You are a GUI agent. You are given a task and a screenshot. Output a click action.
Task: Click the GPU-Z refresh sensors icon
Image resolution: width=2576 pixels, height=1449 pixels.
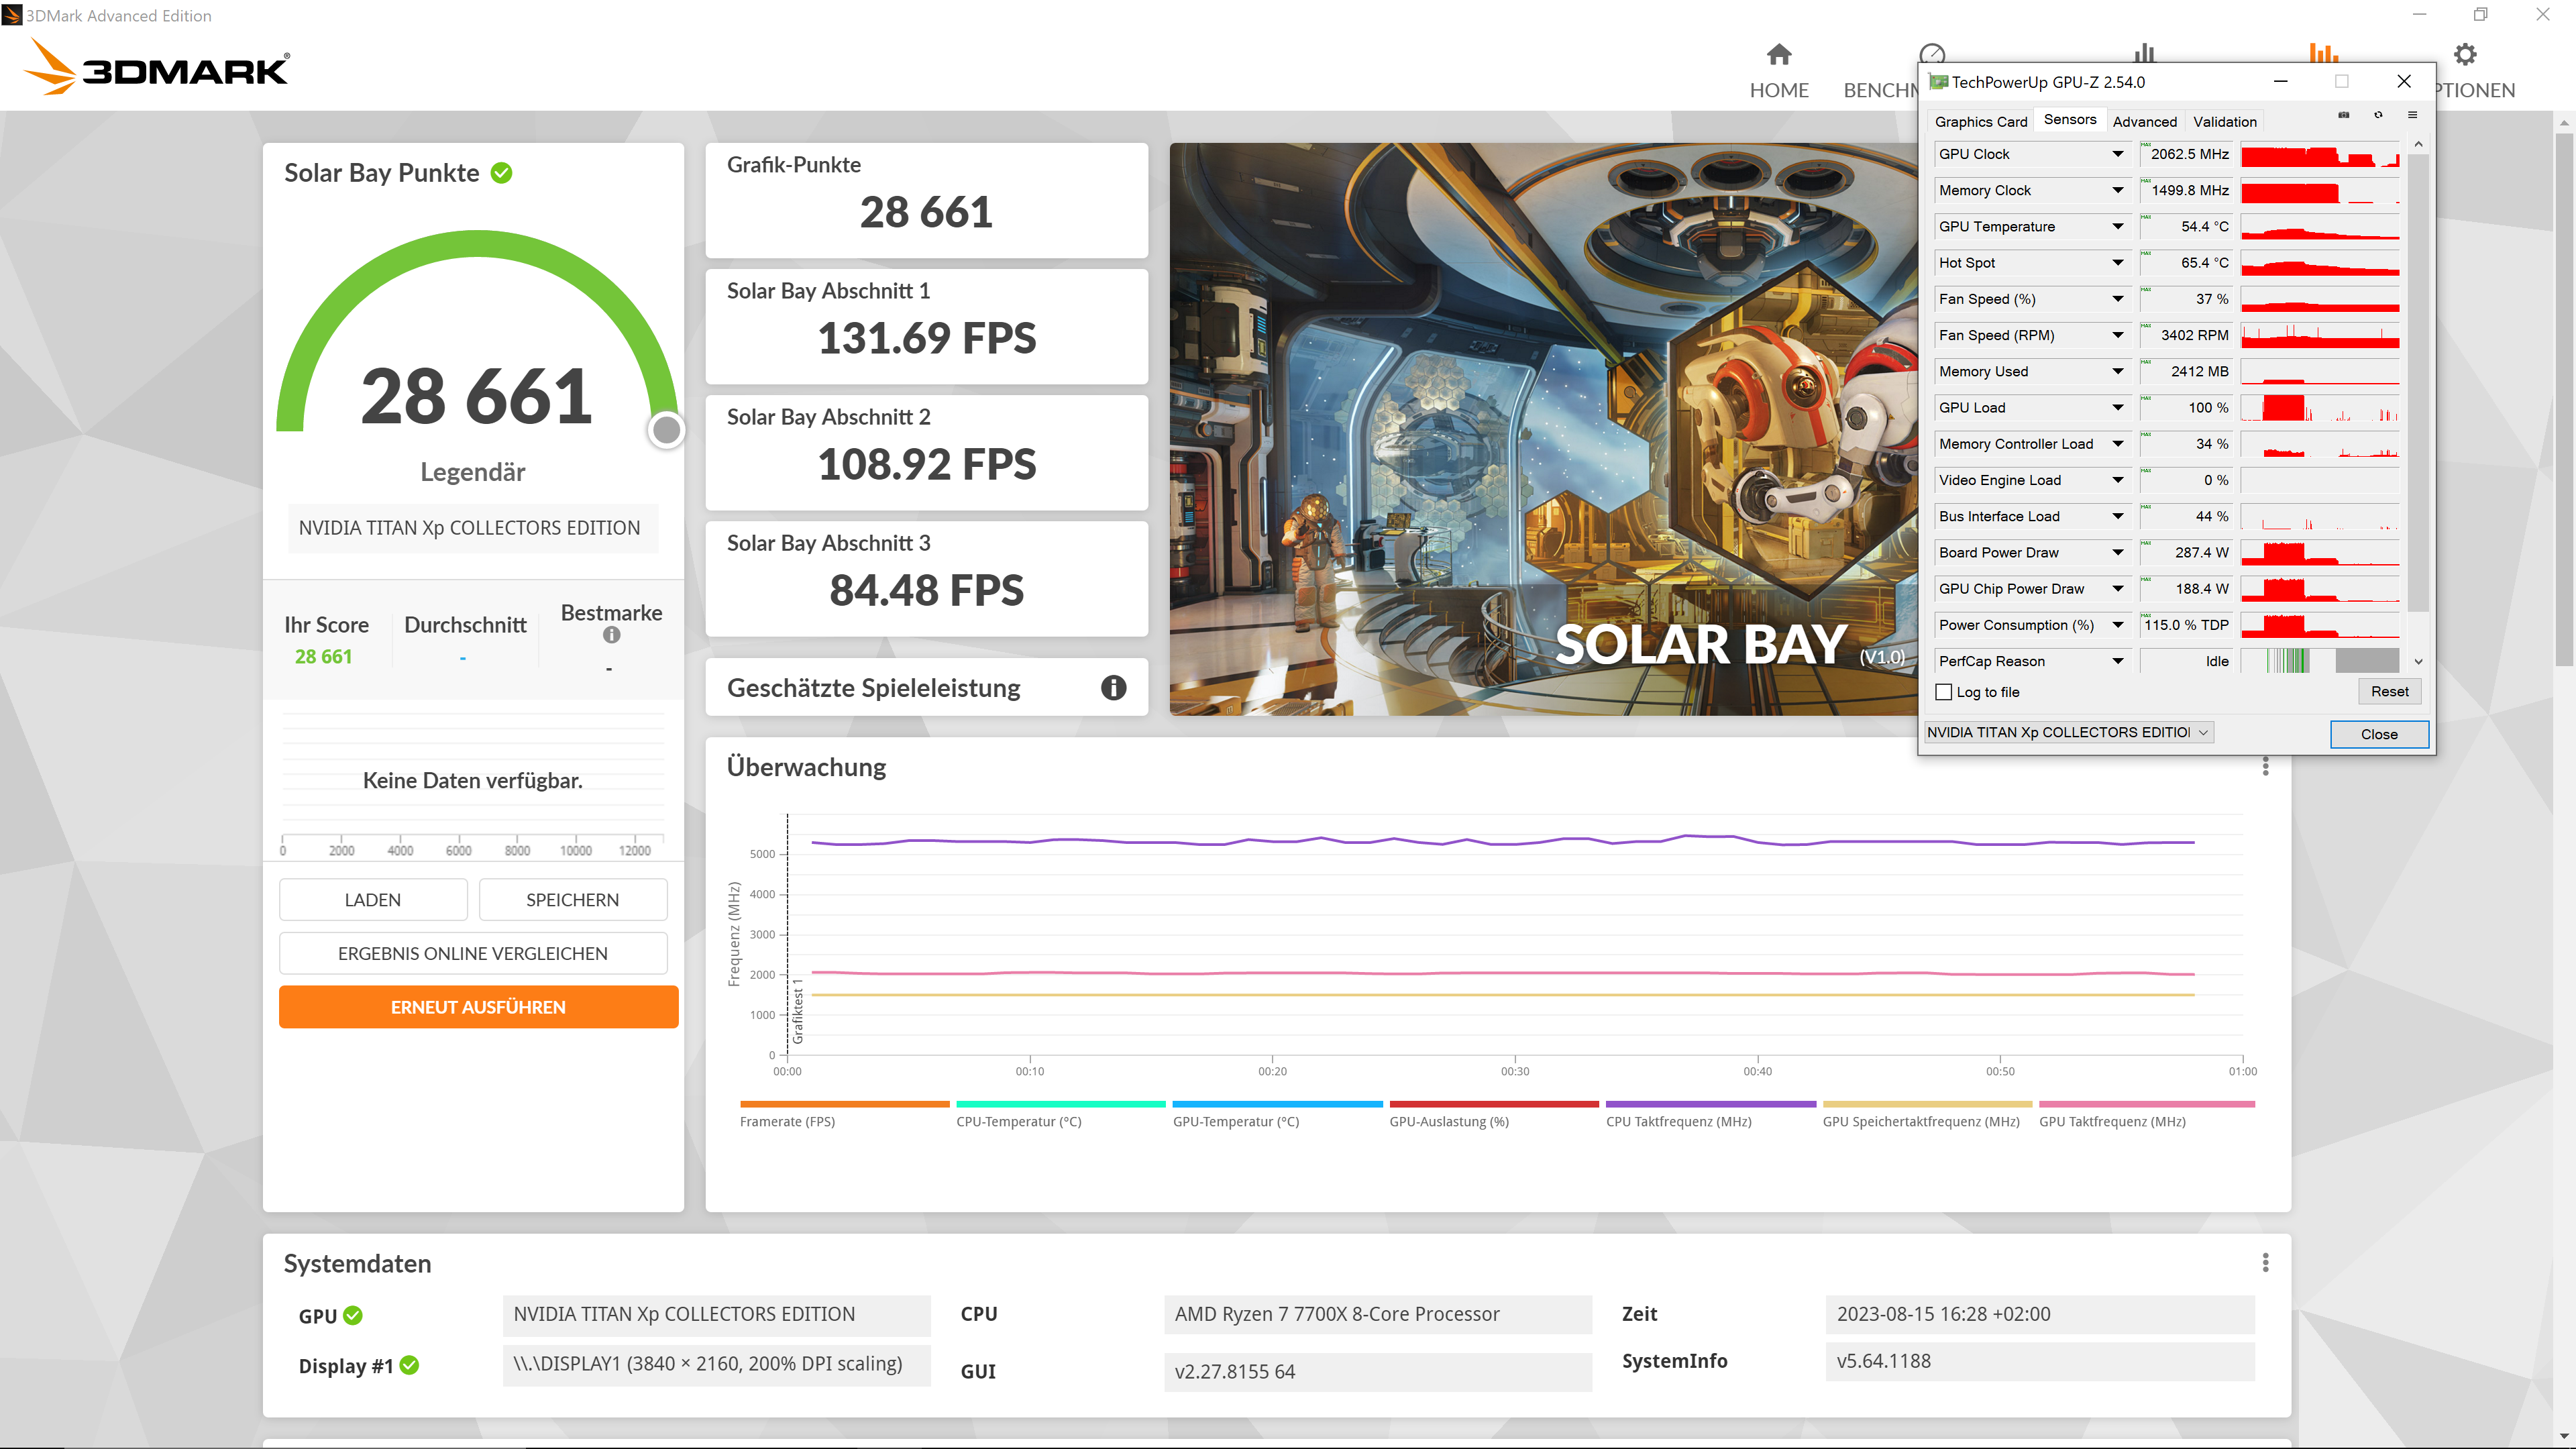tap(2379, 116)
